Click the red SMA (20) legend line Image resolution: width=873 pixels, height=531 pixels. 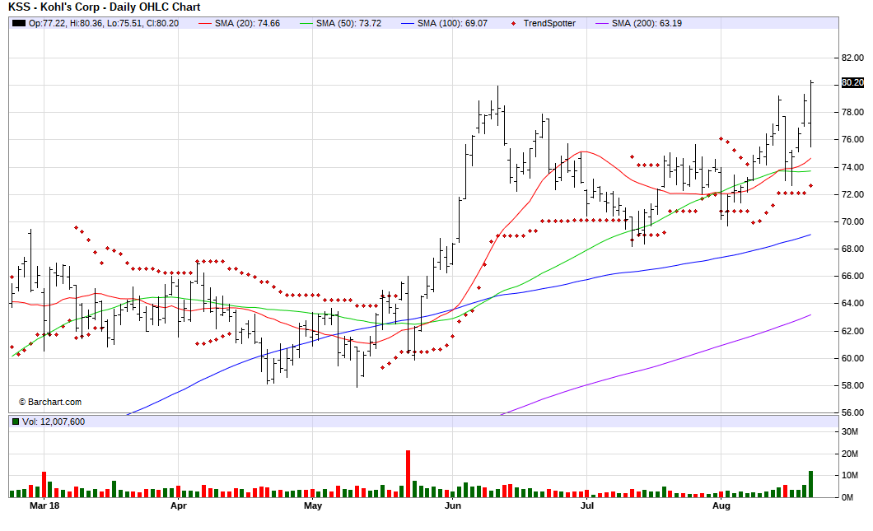(x=205, y=23)
